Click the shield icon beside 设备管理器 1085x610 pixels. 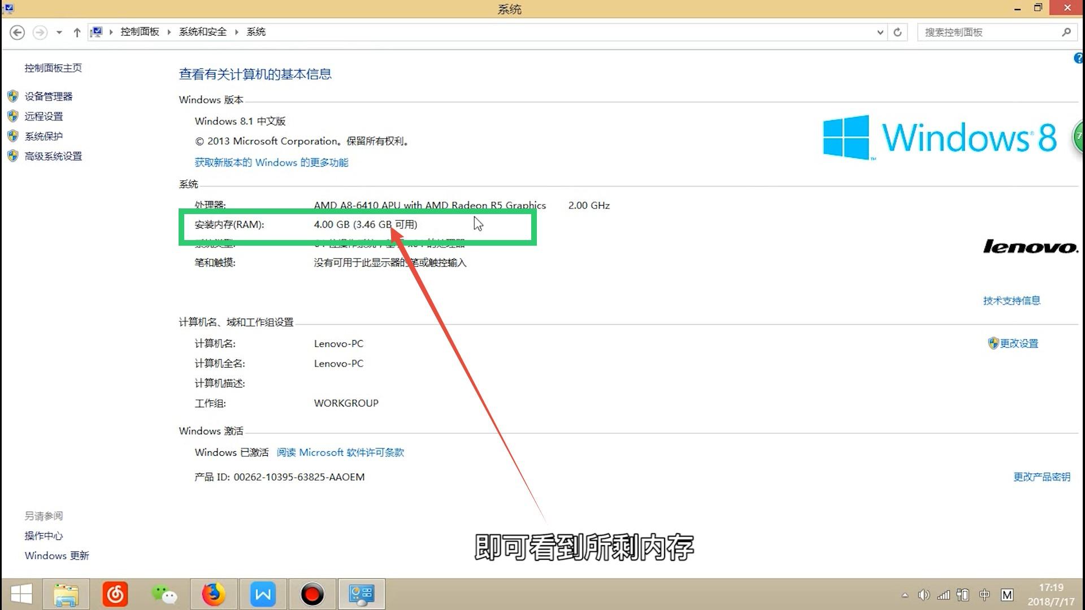(x=13, y=96)
